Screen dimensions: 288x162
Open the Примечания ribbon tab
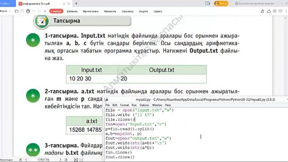click(90, 11)
